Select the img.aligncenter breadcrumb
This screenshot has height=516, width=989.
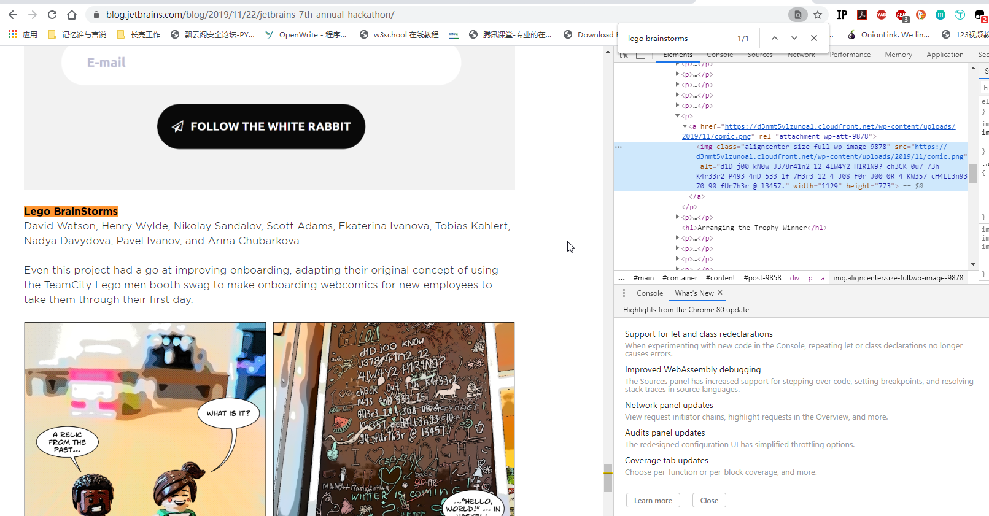tap(898, 278)
